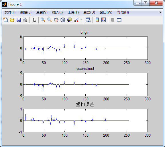Activate the Zoom In magnifier tool
The height and width of the screenshot is (147, 165).
43,20
